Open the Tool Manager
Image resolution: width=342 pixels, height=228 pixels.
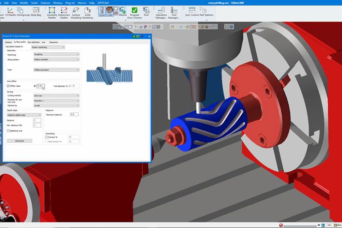point(174,13)
